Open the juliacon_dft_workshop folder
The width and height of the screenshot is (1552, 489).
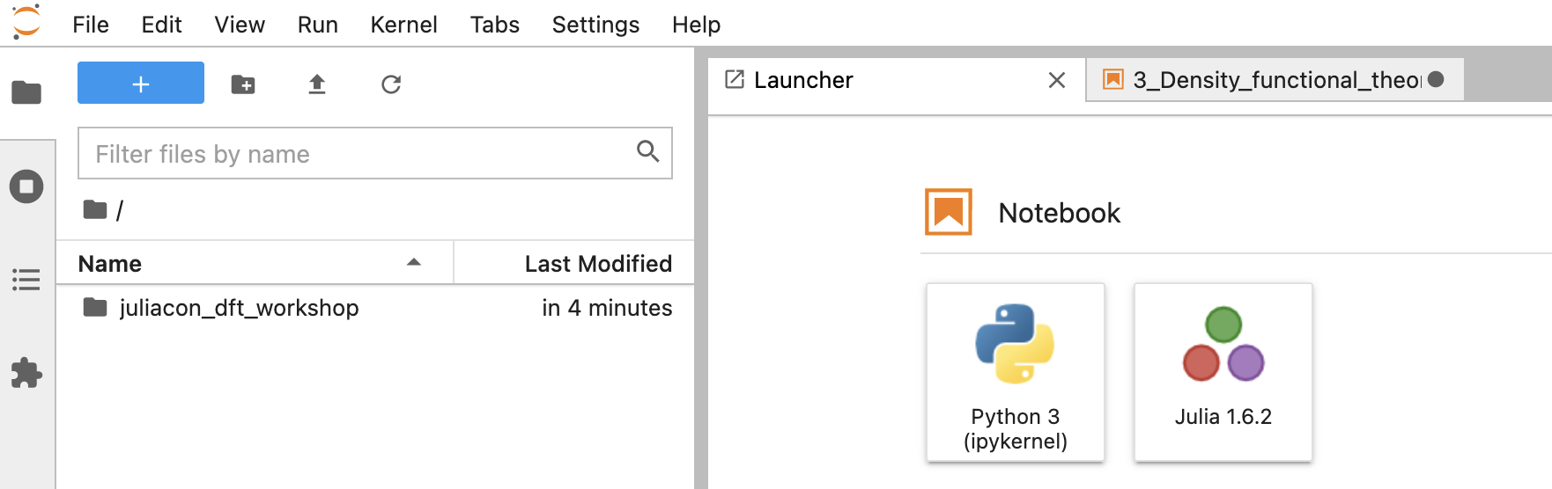[x=239, y=308]
